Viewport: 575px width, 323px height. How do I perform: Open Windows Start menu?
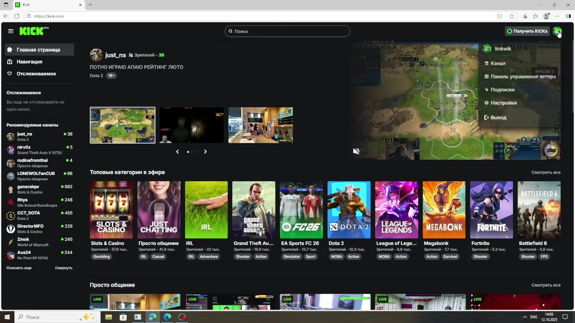(7, 317)
